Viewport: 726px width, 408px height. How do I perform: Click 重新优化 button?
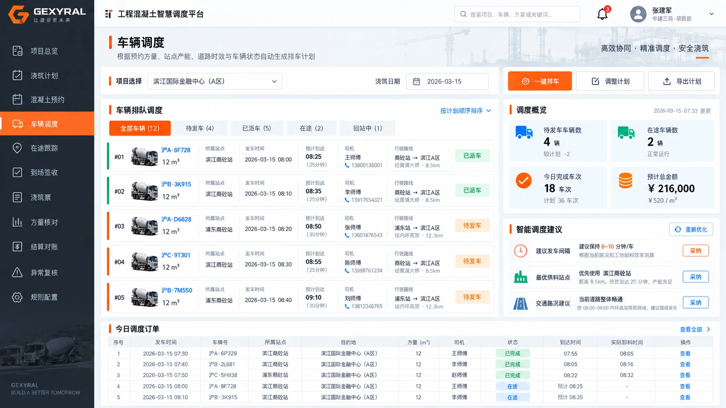691,229
